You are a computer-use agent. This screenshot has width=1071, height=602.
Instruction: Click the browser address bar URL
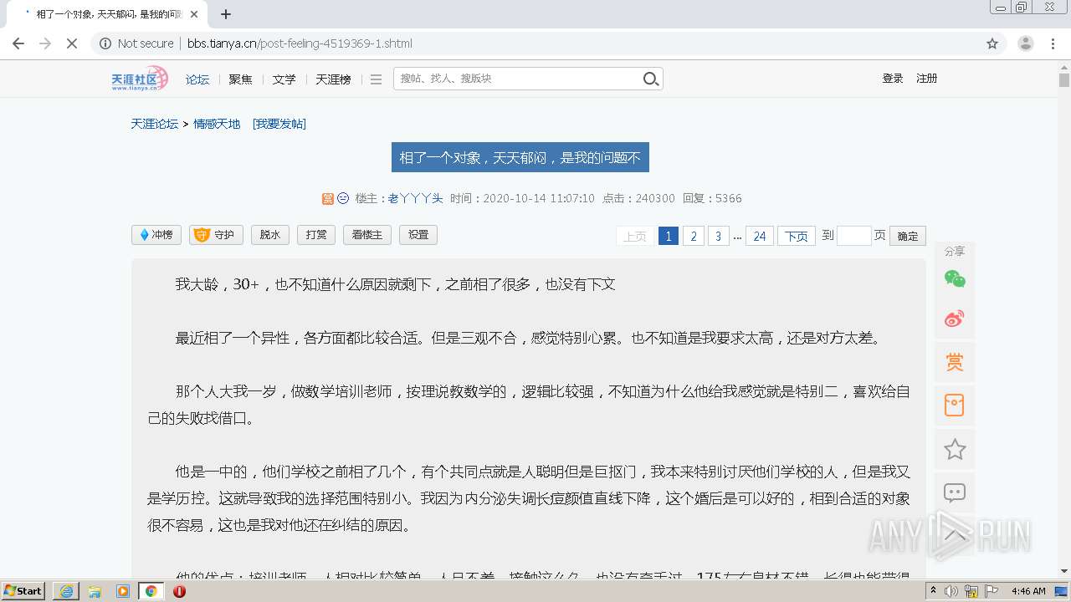click(x=300, y=43)
